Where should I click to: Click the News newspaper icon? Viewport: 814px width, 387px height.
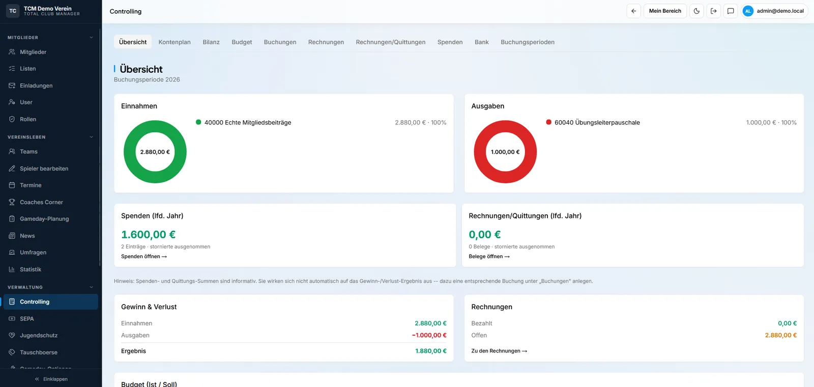click(12, 236)
